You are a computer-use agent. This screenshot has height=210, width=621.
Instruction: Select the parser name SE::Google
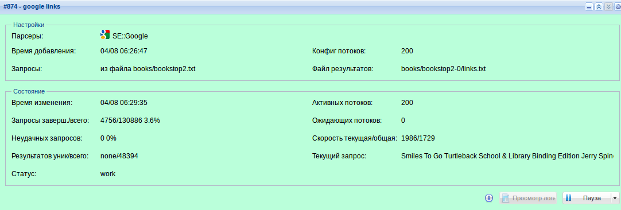pyautogui.click(x=130, y=36)
